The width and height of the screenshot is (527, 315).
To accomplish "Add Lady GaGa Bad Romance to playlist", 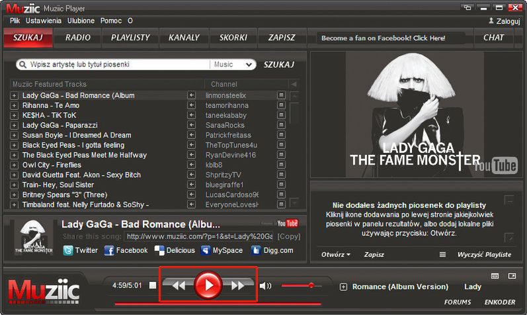I will [x=14, y=95].
